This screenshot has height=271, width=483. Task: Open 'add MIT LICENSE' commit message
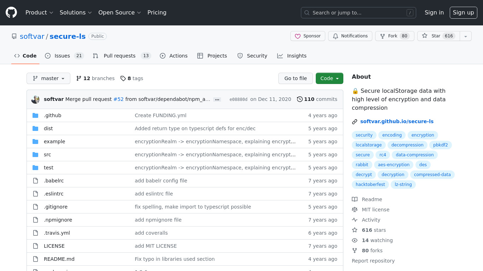click(156, 246)
